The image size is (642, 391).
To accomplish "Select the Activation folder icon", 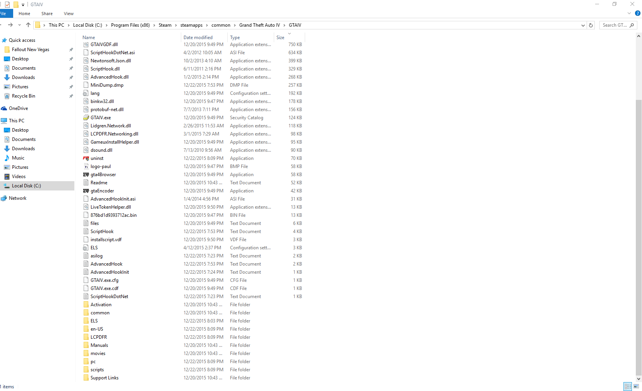I will point(86,305).
